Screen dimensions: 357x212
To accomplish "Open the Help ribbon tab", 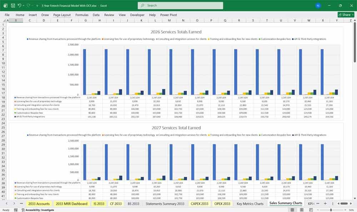I will pos(152,15).
